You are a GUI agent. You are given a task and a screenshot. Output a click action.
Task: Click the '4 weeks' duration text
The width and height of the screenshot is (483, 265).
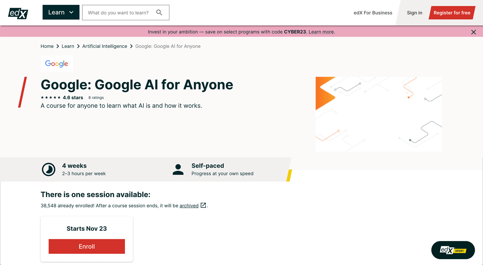click(74, 166)
